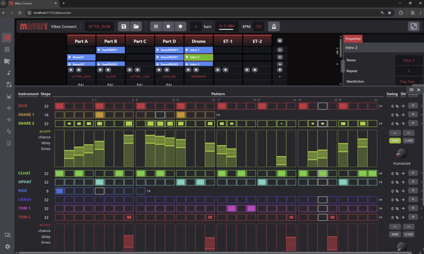Mute the CLHAT track

[413, 173]
